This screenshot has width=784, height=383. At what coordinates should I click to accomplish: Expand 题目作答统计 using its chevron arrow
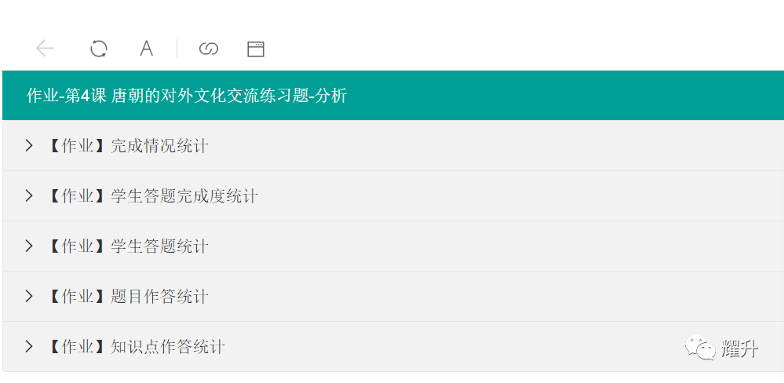29,296
